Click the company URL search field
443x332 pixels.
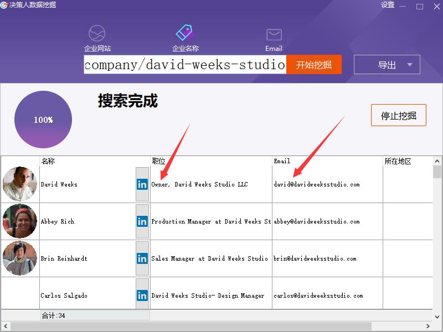pos(185,65)
